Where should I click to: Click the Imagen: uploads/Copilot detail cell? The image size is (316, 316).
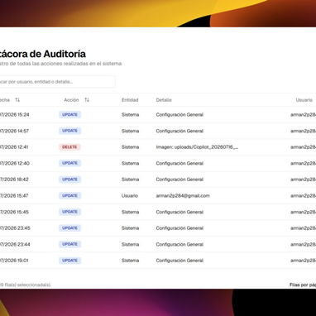click(197, 147)
